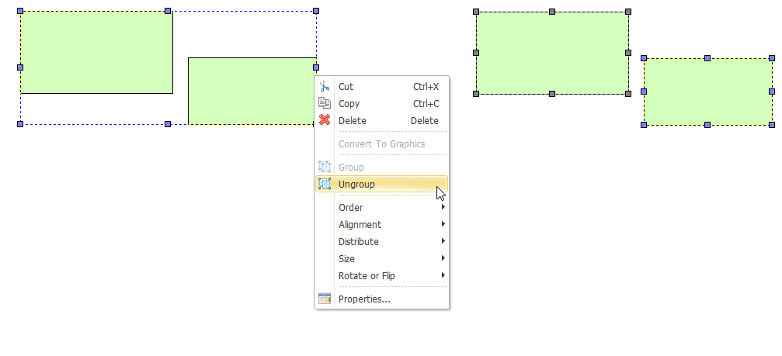Image resolution: width=782 pixels, height=356 pixels.
Task: Choose Properties... menu entry
Action: (x=382, y=299)
